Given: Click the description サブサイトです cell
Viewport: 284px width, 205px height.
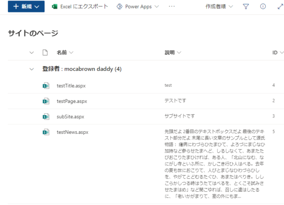Looking at the screenshot, I should pos(180,116).
